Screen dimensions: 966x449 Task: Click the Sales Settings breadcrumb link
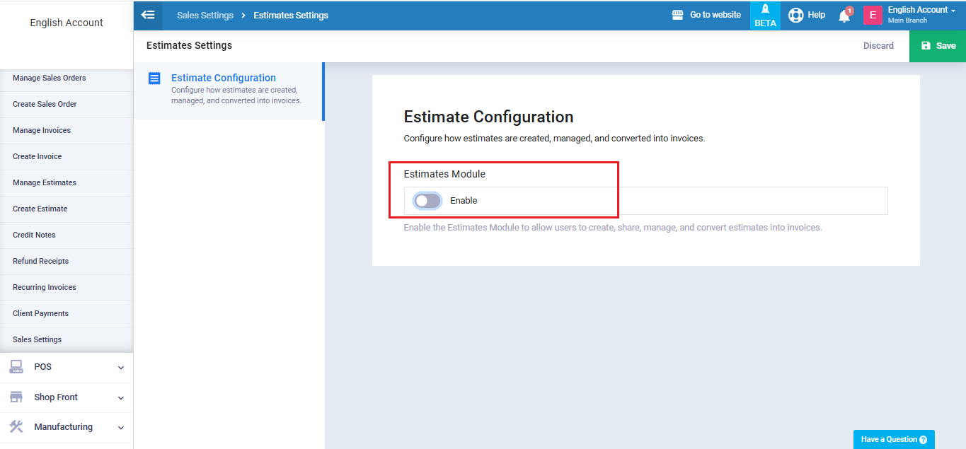pyautogui.click(x=205, y=15)
